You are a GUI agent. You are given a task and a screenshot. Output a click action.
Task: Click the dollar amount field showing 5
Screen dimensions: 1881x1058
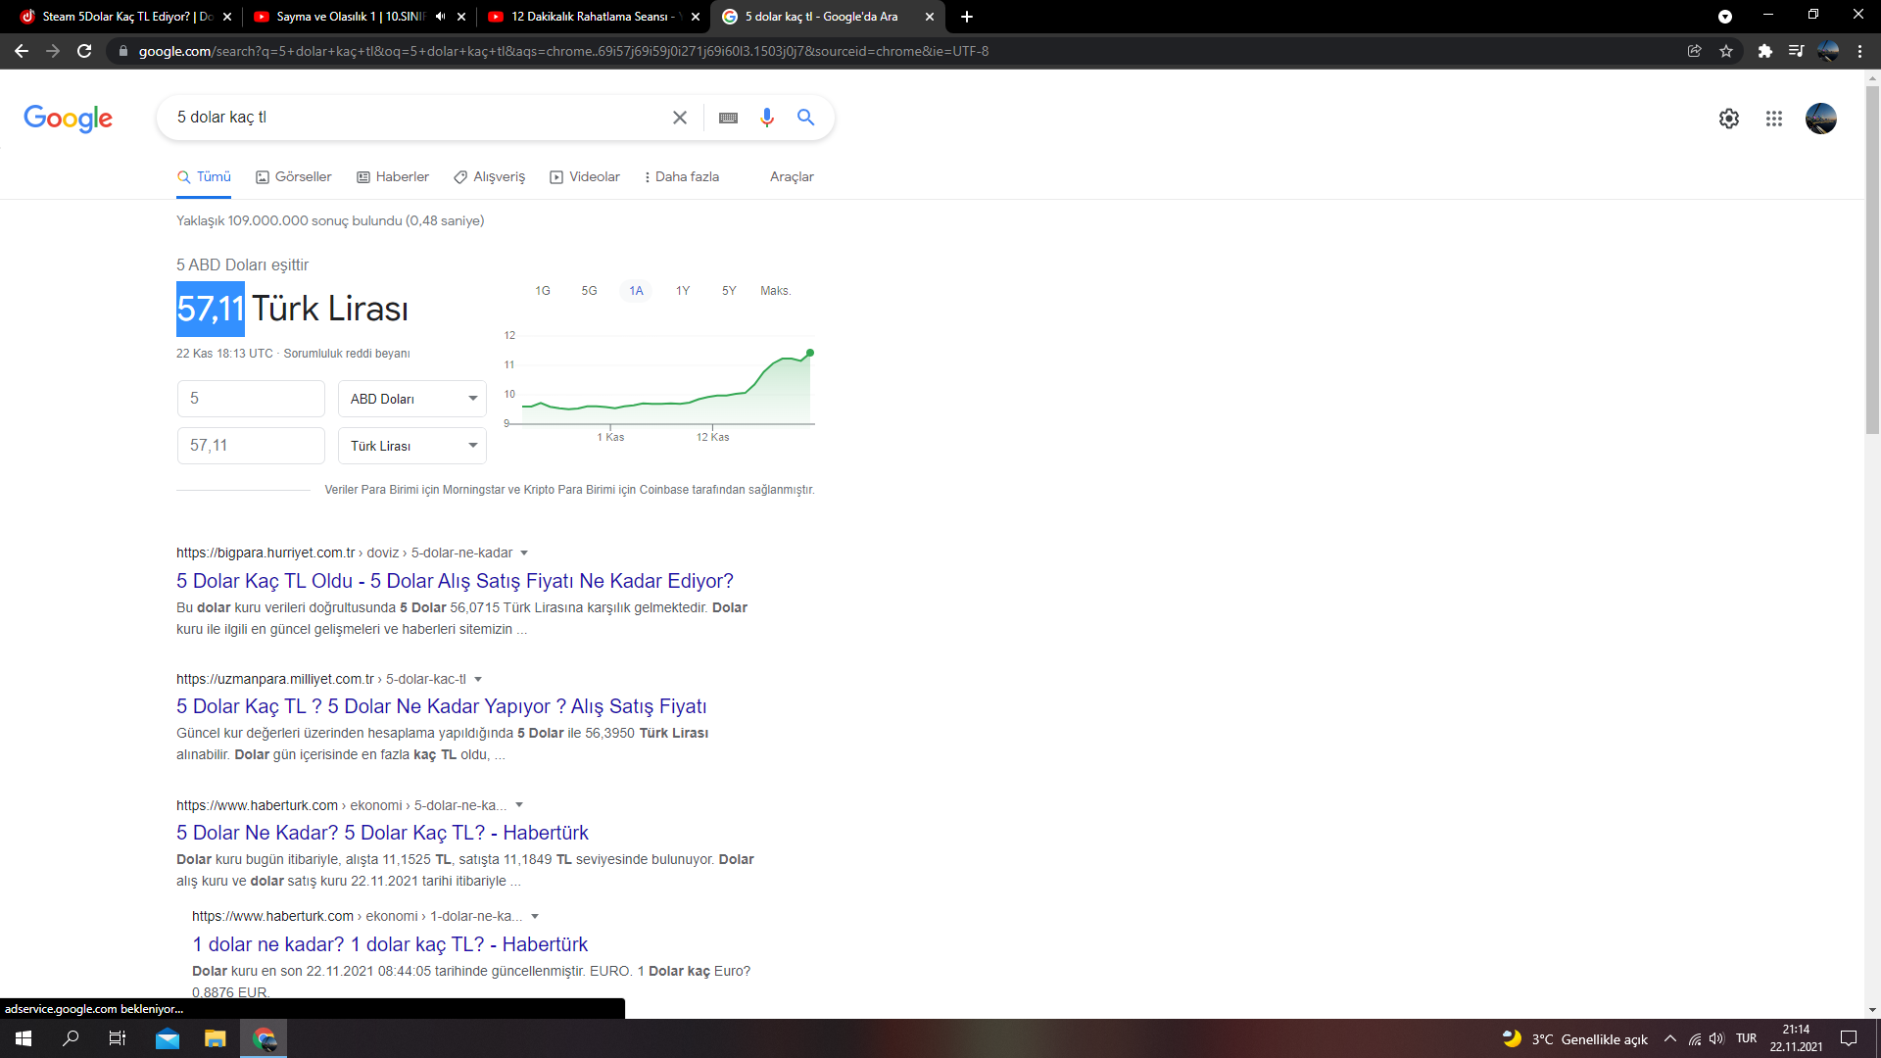(251, 399)
